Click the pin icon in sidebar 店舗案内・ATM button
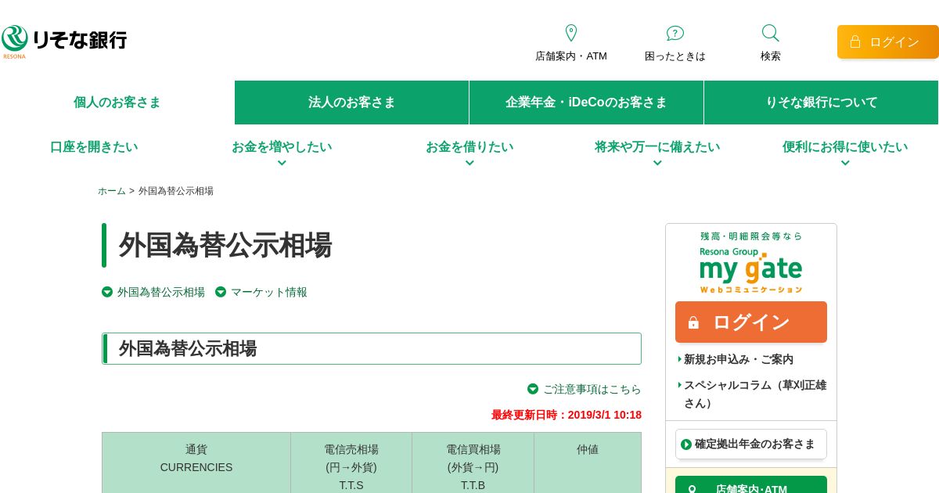939x493 pixels. [692, 490]
